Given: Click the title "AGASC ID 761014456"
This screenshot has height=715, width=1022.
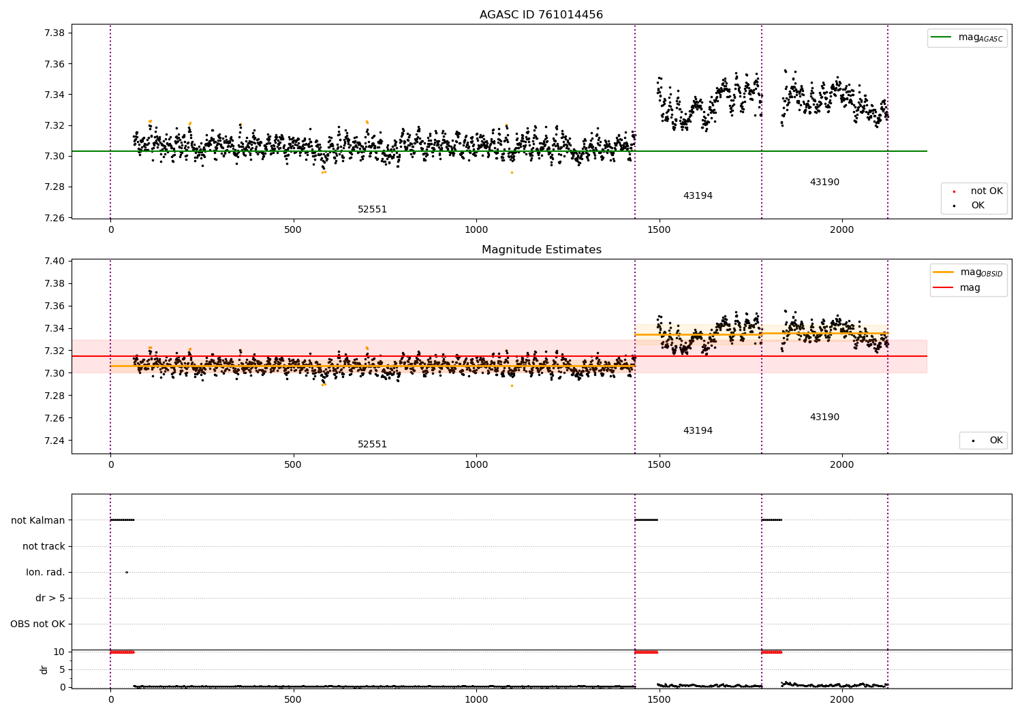Looking at the screenshot, I should (541, 14).
